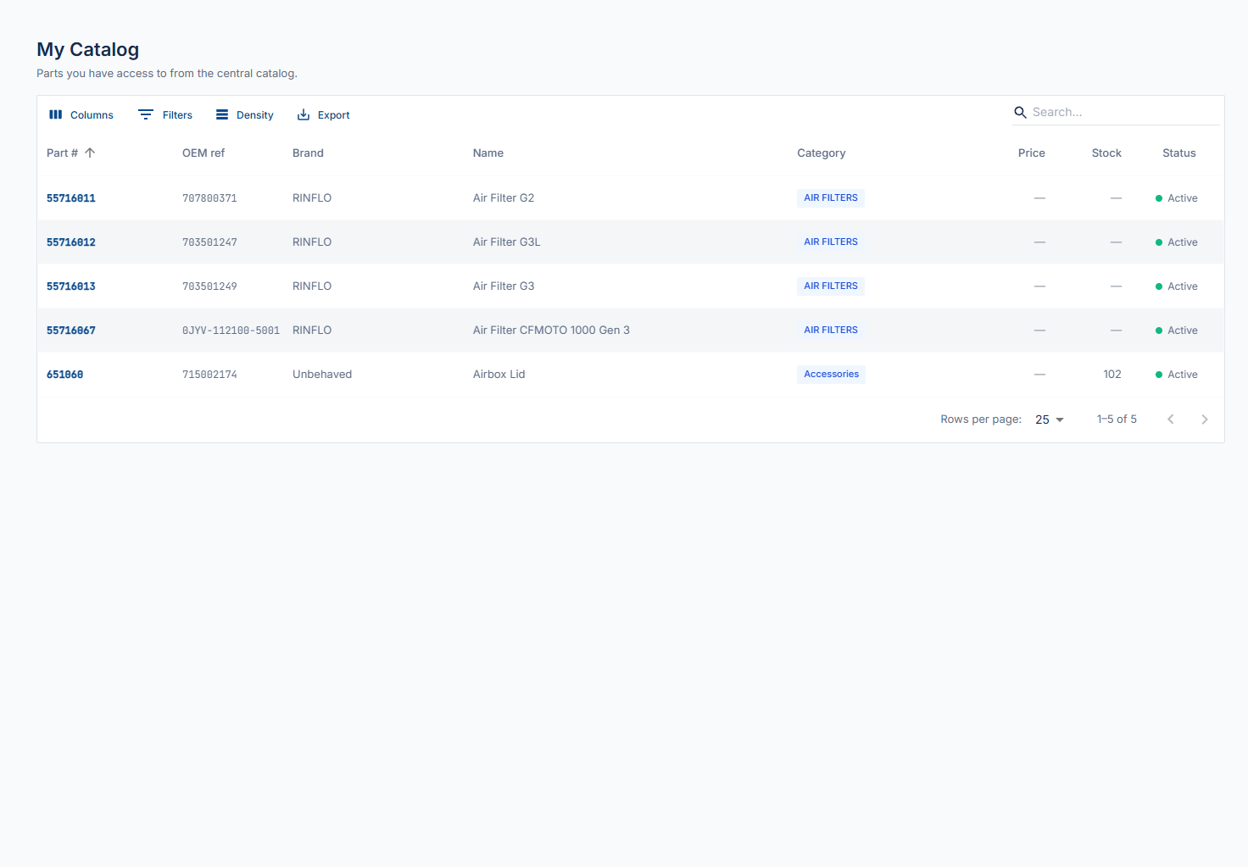Select OEM ref 703501247 cell
1248x867 pixels.
pos(209,242)
